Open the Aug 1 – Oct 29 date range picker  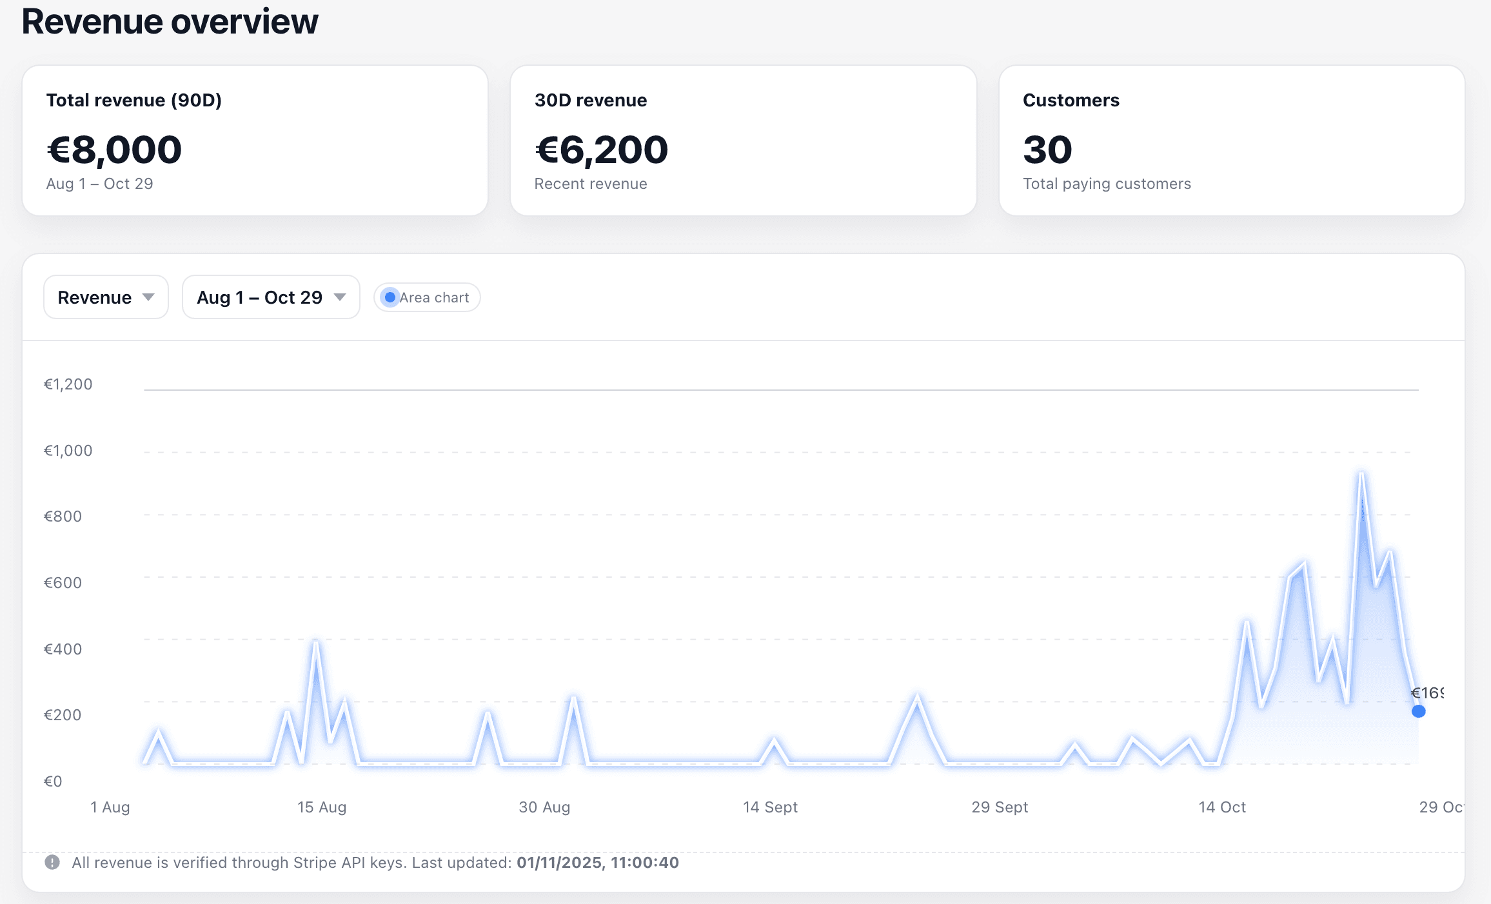[x=270, y=297]
